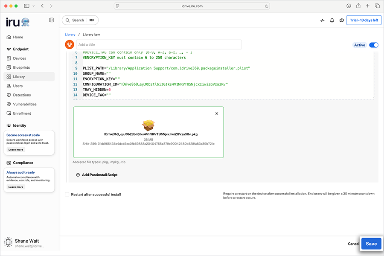The image size is (384, 256).
Task: Toggle the Active switch
Action: (374, 45)
